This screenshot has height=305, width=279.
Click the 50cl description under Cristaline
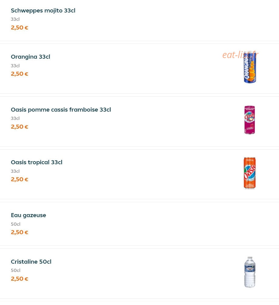point(15,270)
